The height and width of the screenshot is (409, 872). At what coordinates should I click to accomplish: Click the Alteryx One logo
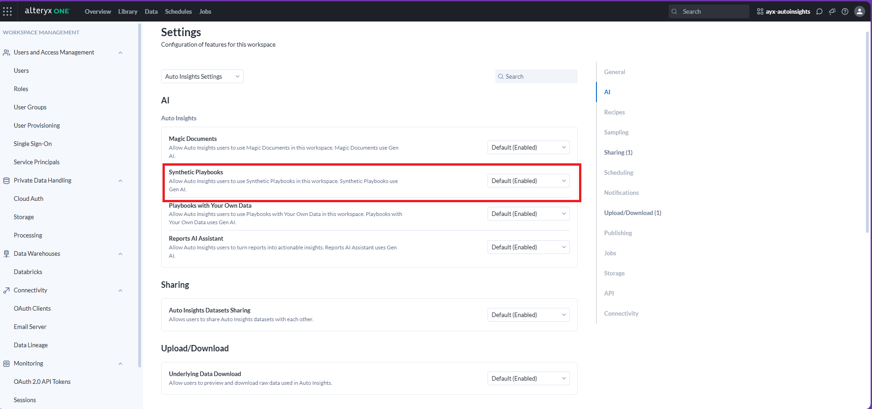[47, 11]
